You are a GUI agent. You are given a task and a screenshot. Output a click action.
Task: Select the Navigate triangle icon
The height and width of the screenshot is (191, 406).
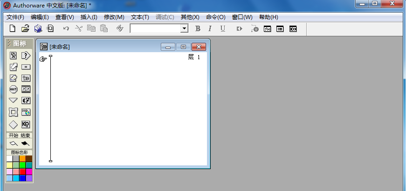13,101
